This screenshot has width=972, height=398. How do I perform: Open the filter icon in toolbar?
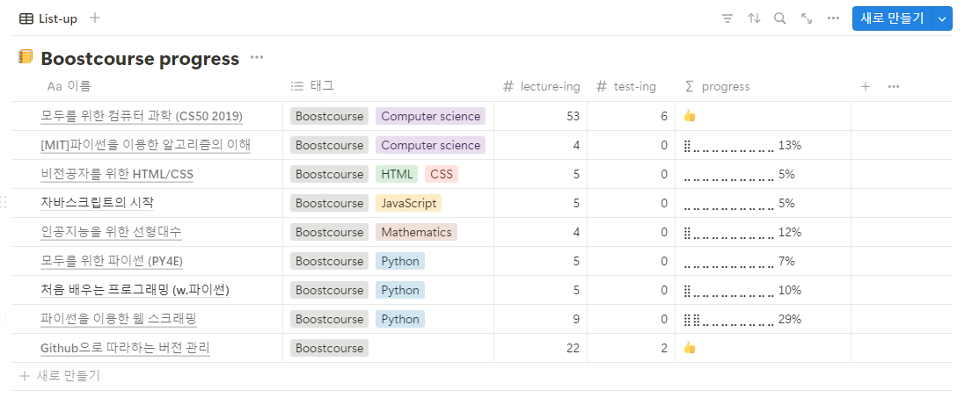click(x=727, y=18)
